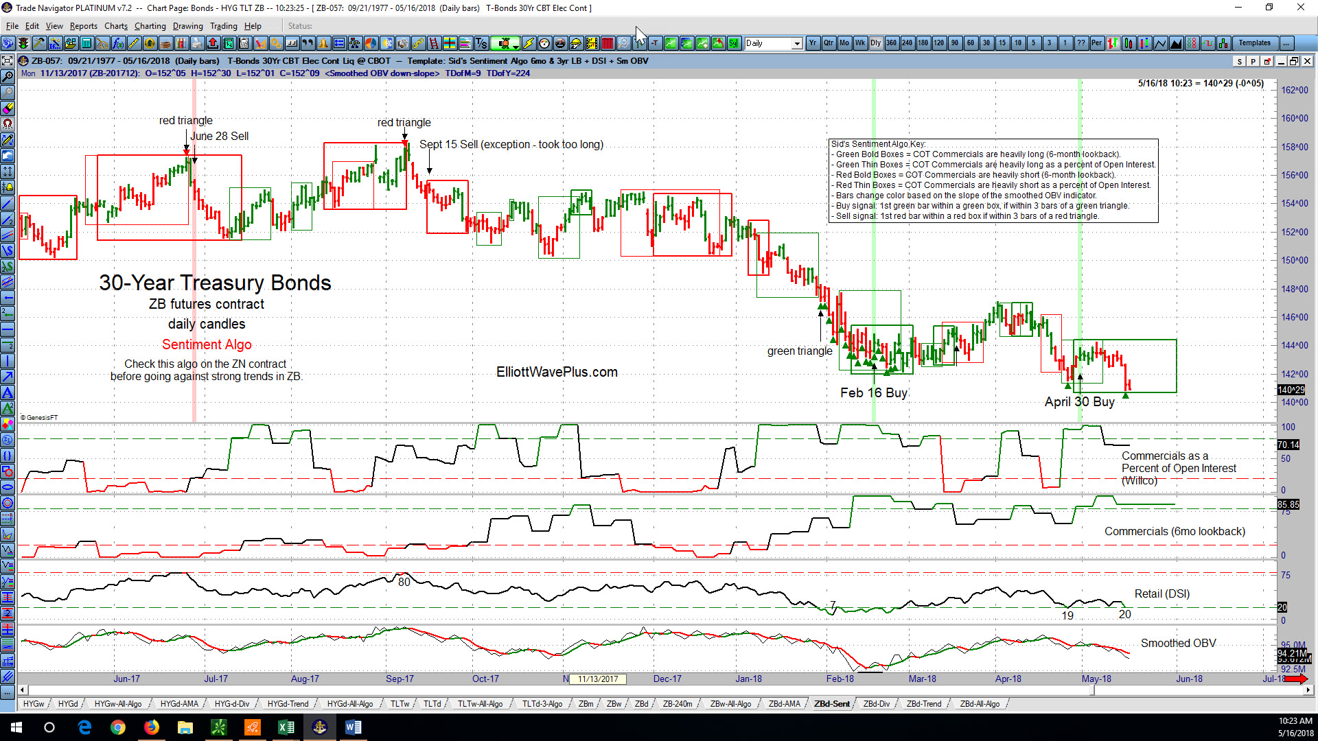Open the Charting menu
The width and height of the screenshot is (1318, 741).
tap(150, 26)
